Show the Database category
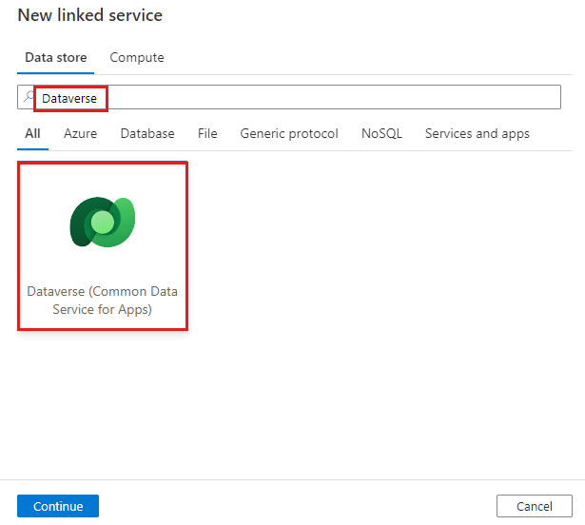585x525 pixels. tap(147, 134)
